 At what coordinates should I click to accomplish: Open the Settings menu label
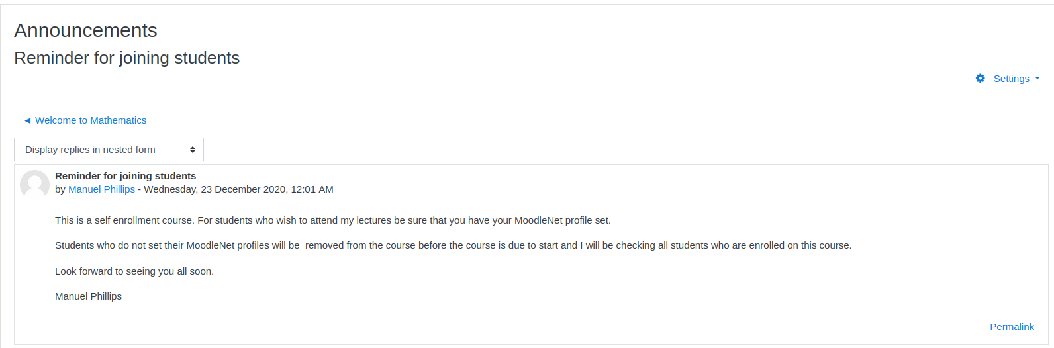(1011, 78)
